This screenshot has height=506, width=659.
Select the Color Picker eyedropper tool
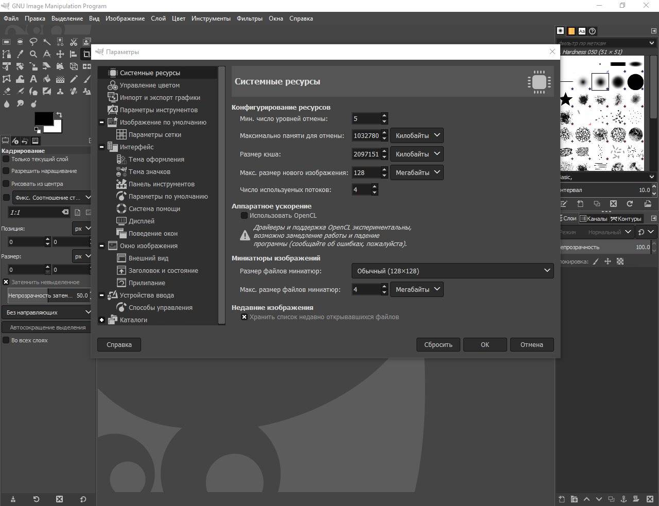click(x=20, y=54)
